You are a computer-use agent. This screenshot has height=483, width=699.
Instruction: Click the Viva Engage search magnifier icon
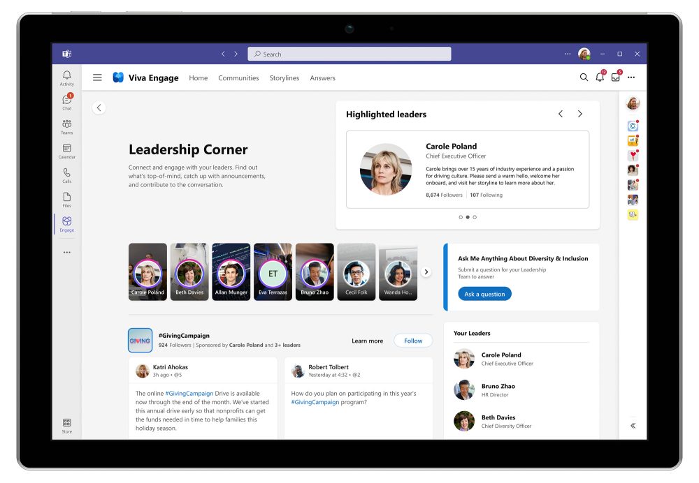[584, 77]
